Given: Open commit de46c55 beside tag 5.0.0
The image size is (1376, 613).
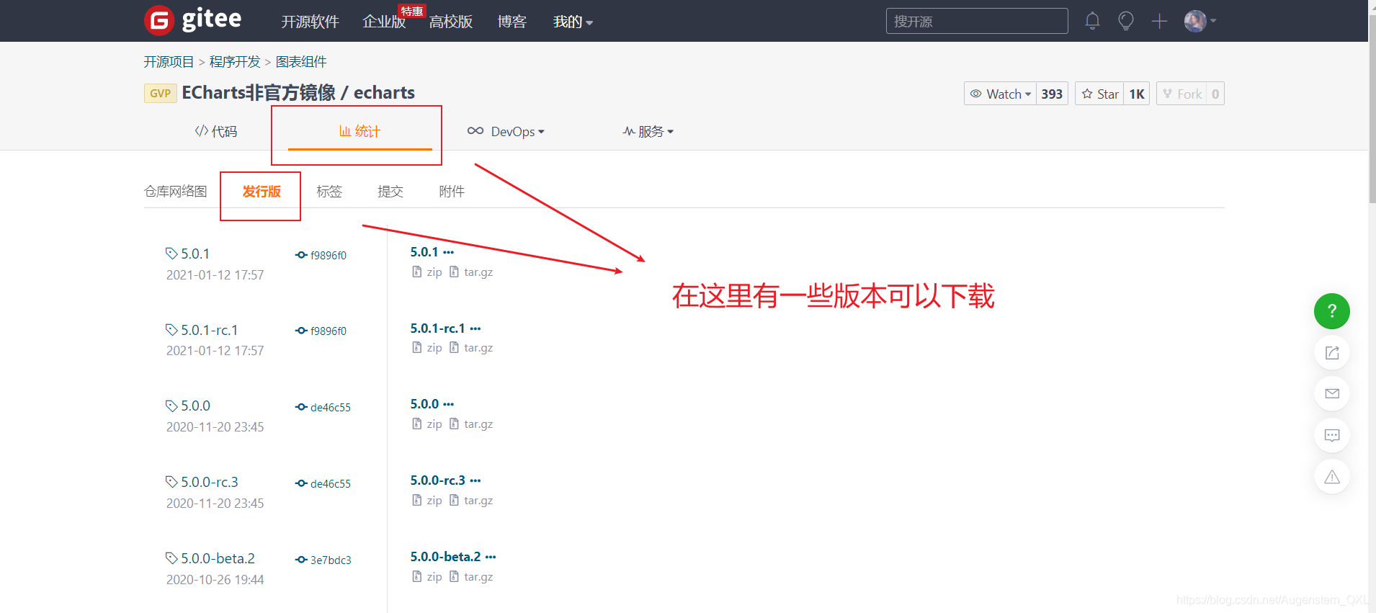Looking at the screenshot, I should [x=323, y=407].
